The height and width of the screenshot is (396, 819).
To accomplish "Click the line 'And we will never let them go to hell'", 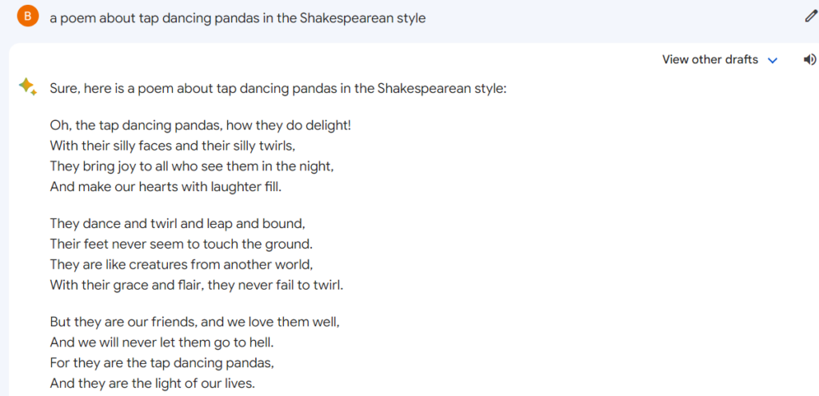I will [x=162, y=342].
